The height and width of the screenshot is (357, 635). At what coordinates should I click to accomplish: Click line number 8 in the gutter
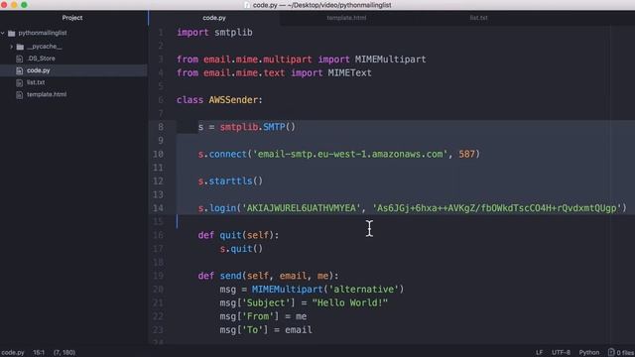tap(161, 127)
